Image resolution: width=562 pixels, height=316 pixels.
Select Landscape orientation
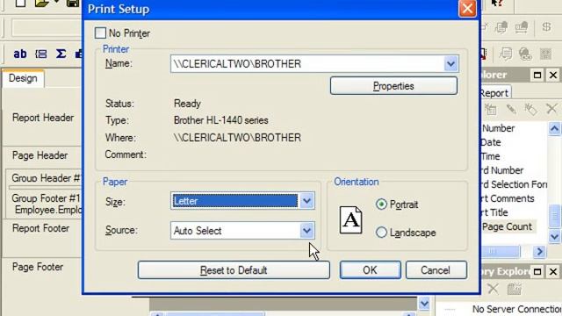[381, 232]
